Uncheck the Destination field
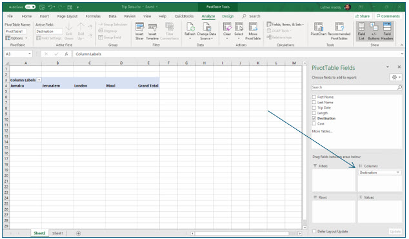 coord(314,118)
